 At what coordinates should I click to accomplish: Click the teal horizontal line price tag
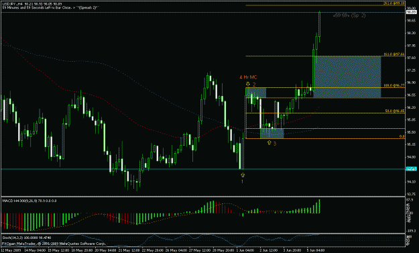pos(411,168)
